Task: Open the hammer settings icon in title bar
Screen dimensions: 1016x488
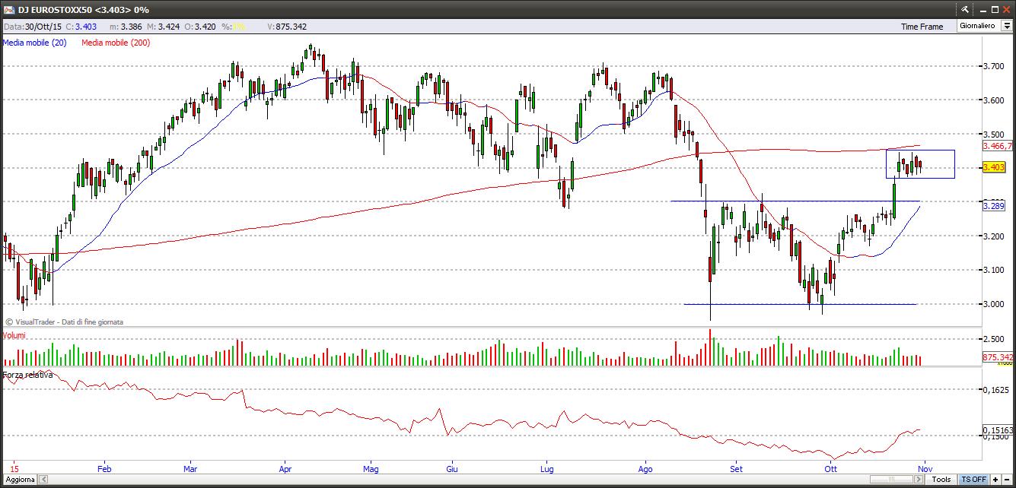Action: [x=965, y=9]
